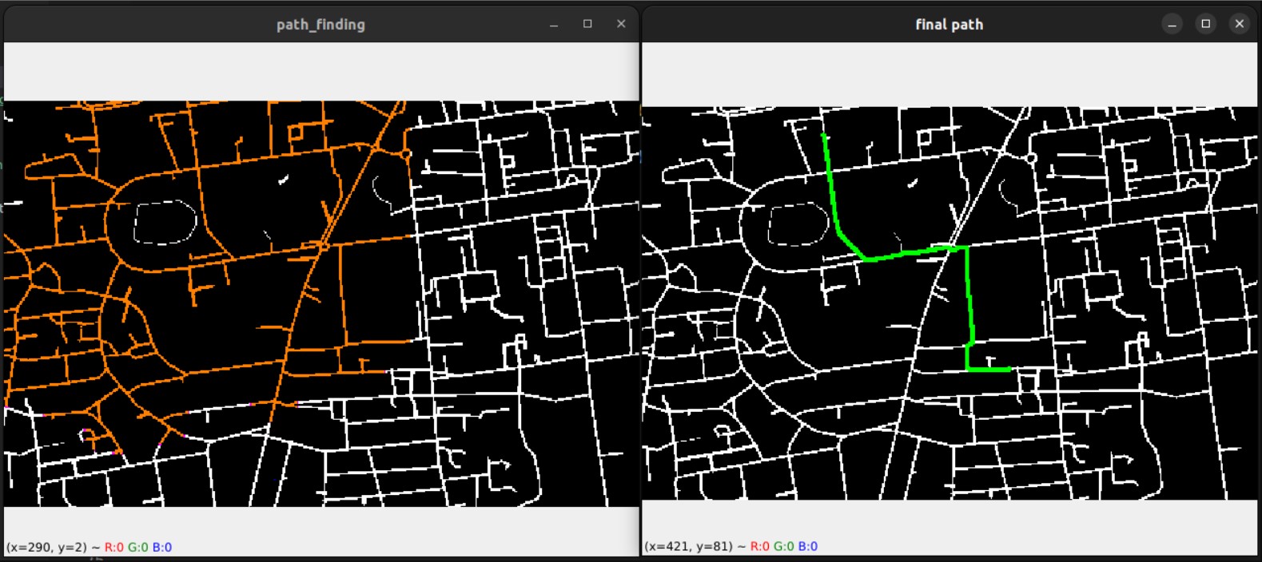This screenshot has width=1262, height=562.
Task: Click the final path title bar label
Action: click(949, 25)
